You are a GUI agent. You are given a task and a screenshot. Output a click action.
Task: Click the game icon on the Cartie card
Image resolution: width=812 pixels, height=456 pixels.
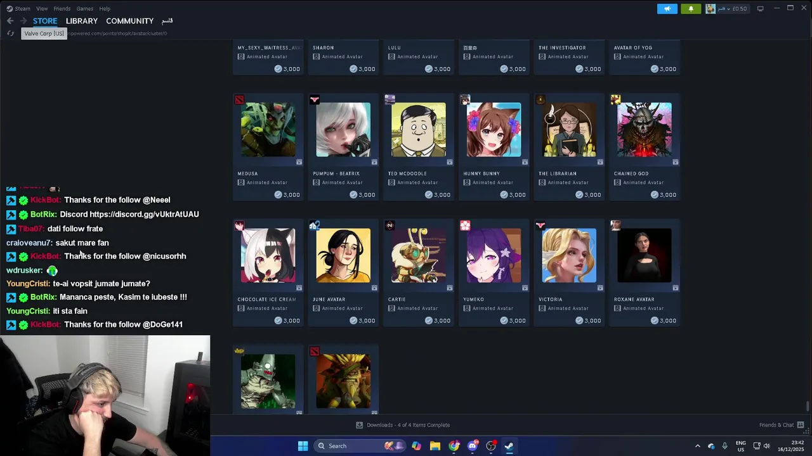point(390,225)
